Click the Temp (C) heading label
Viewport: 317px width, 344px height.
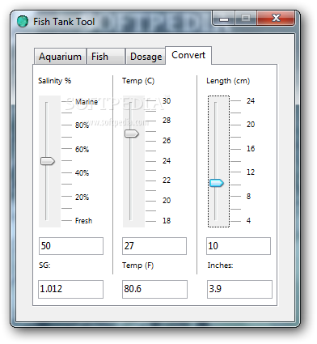click(x=138, y=81)
